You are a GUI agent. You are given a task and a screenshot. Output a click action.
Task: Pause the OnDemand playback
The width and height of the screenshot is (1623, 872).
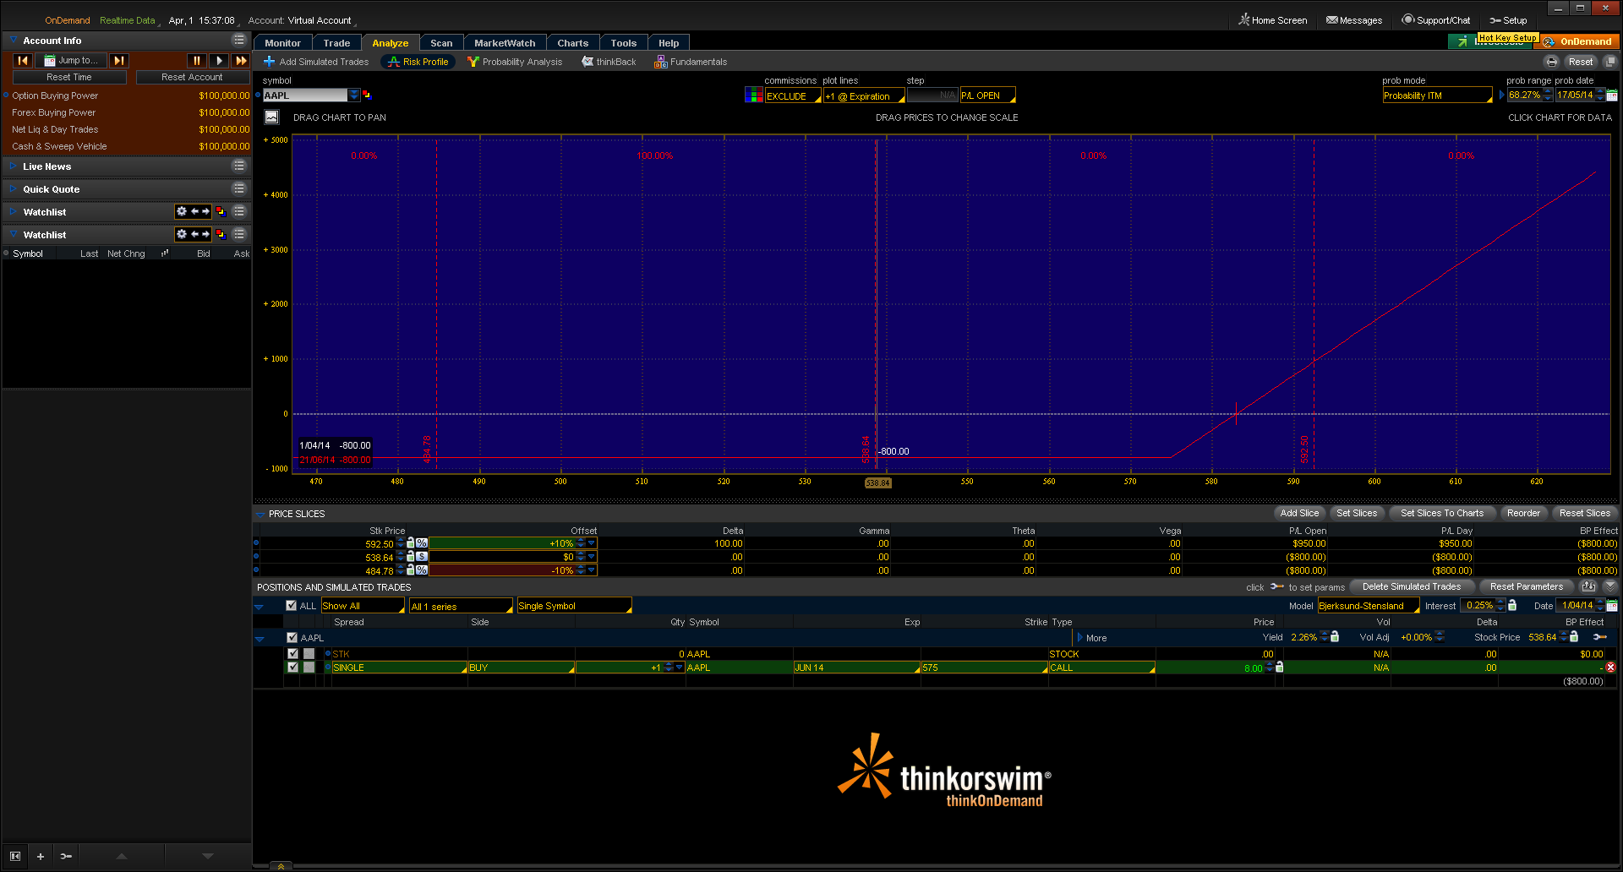click(x=196, y=61)
